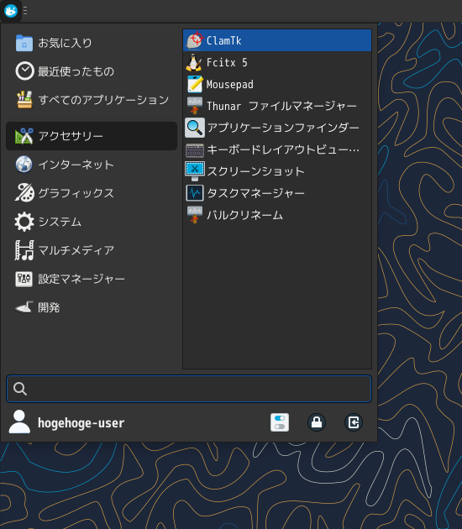Launch the Mousepad text editor
Screen dimensions: 462x529
click(277, 84)
